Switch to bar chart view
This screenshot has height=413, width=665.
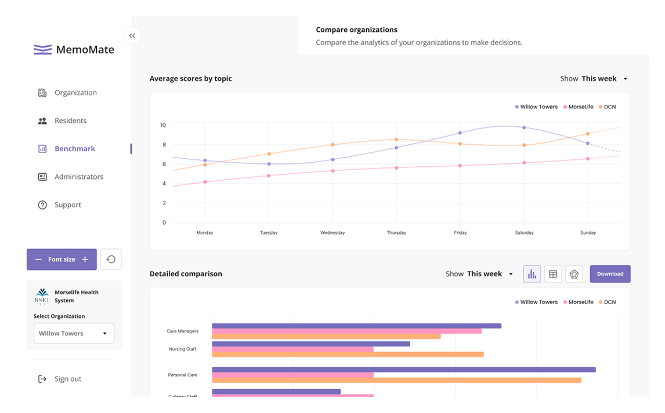point(532,274)
